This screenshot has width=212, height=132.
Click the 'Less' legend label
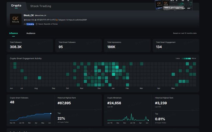[178, 59]
